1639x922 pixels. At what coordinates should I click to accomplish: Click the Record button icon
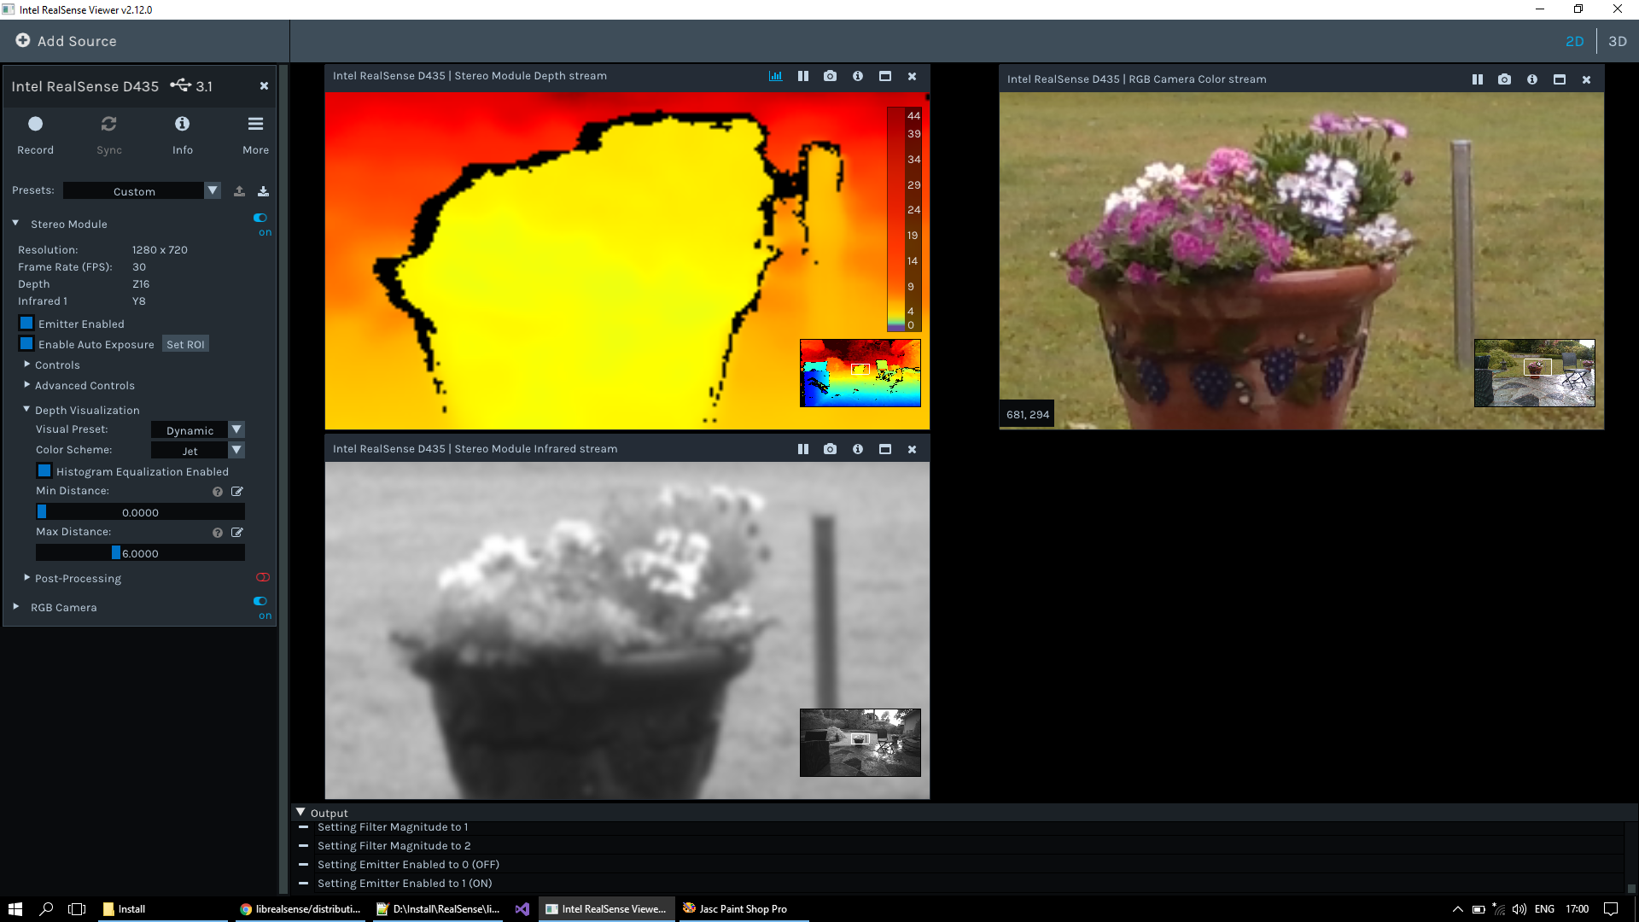tap(35, 124)
